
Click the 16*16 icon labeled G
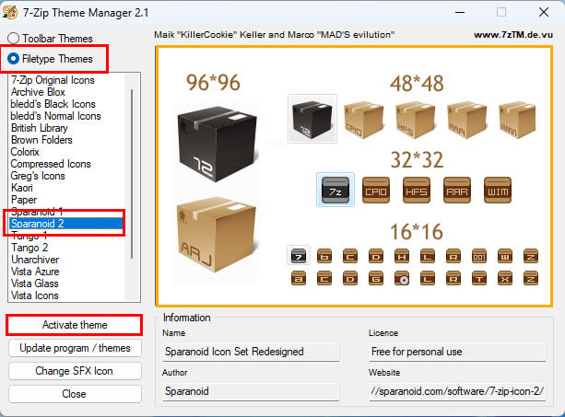coord(376,279)
